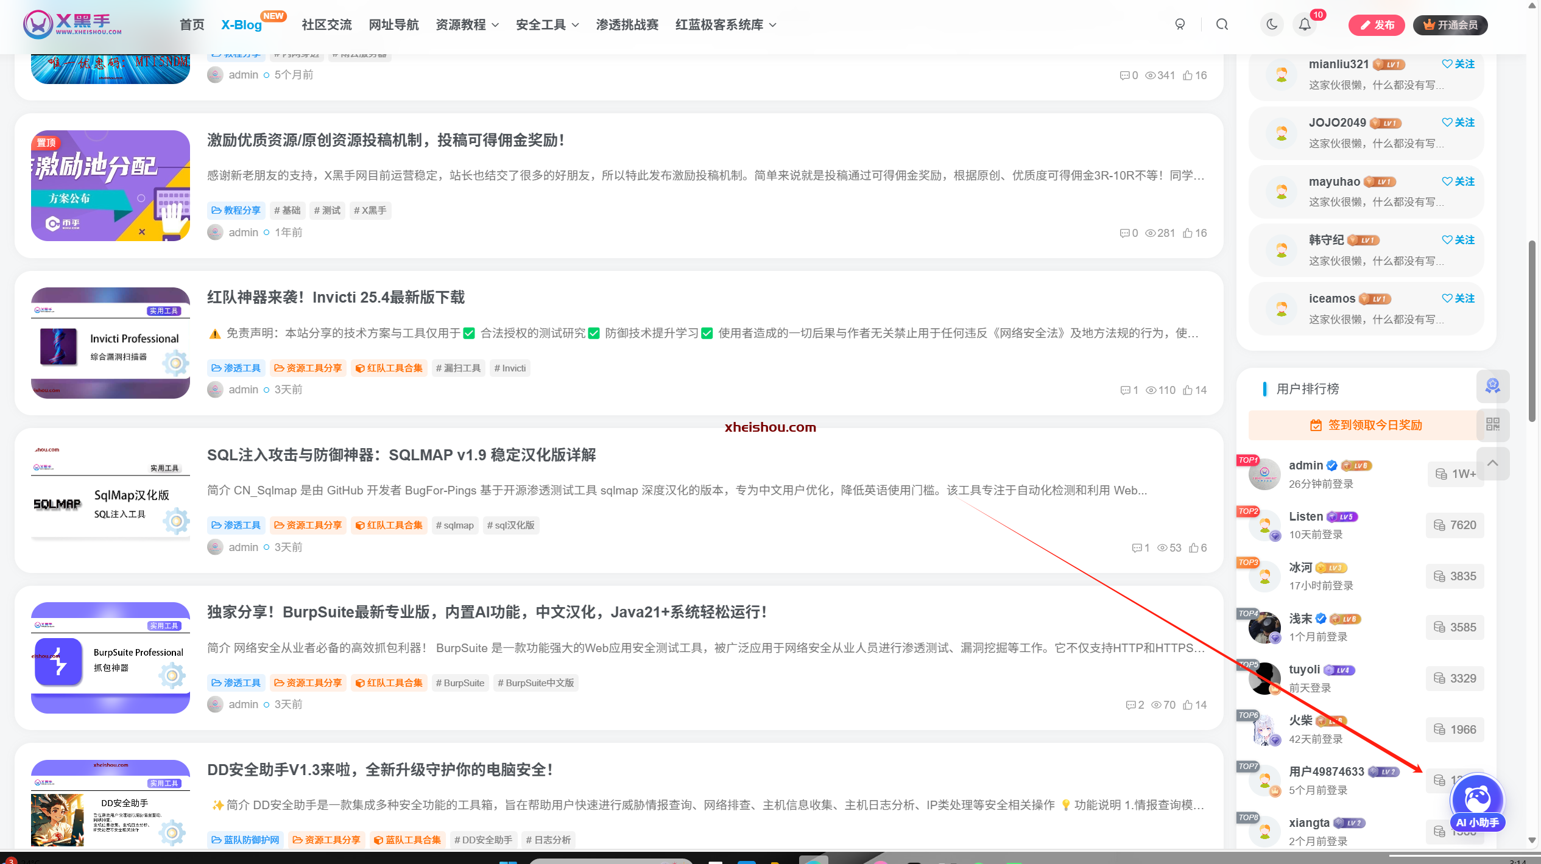Open 网址导航 menu item

tap(393, 24)
